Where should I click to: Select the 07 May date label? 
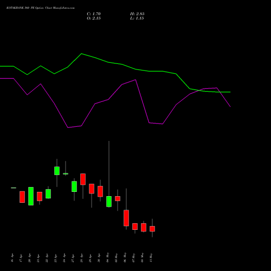pos(133,257)
